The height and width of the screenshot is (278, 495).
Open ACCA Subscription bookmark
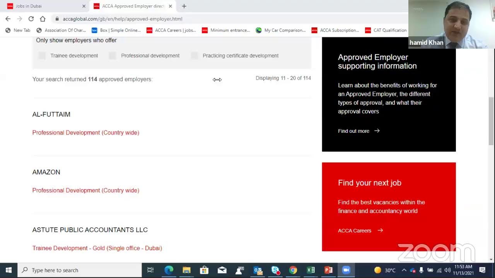tap(335, 30)
